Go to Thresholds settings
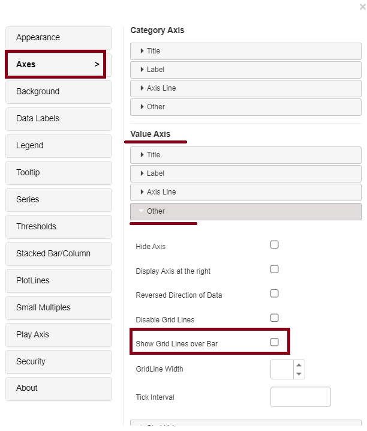Screen dimensions: 367x431 pyautogui.click(x=58, y=227)
